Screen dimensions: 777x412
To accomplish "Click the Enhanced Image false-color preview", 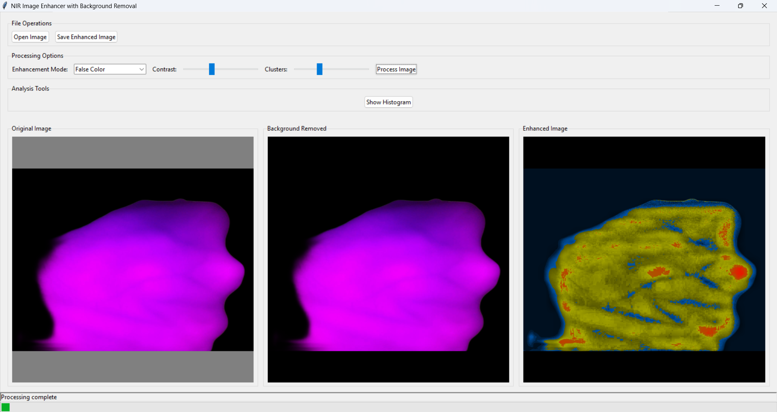I will (644, 259).
